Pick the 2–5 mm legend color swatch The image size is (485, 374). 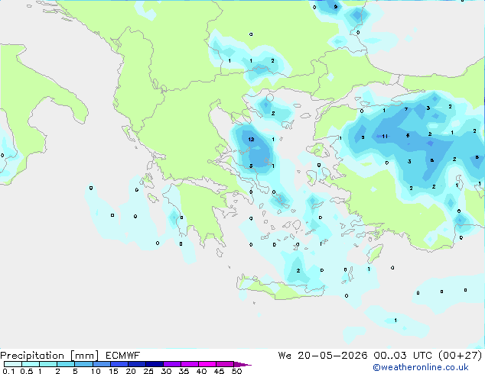tap(66, 364)
